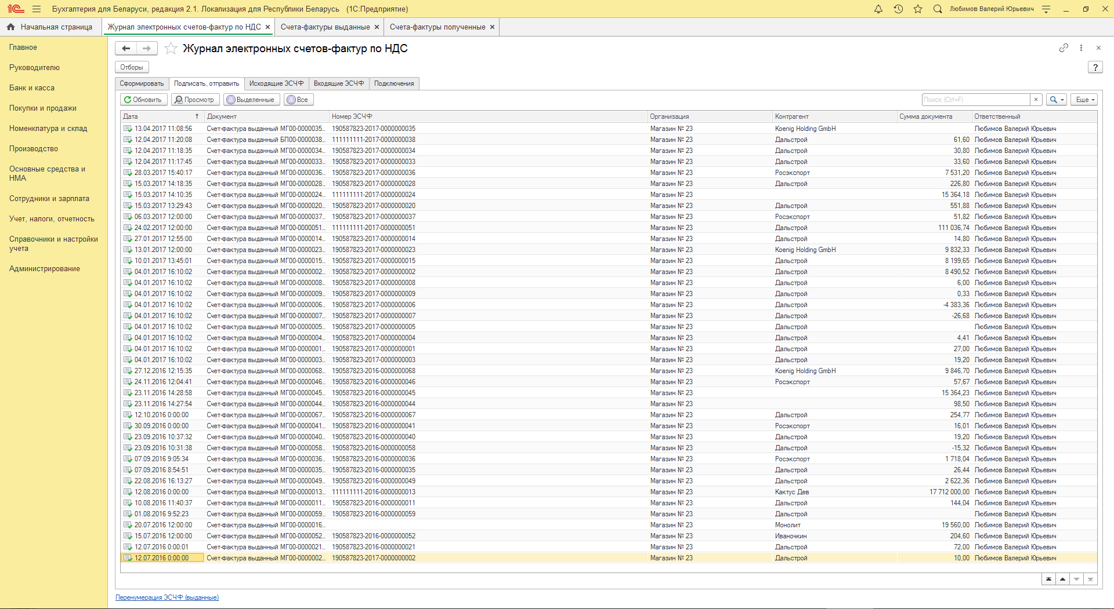
Task: Add journal to favorites with star
Action: click(x=171, y=49)
